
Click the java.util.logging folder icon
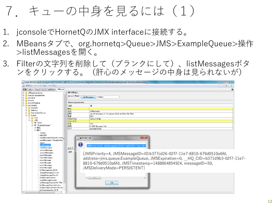pyautogui.click(x=26, y=103)
